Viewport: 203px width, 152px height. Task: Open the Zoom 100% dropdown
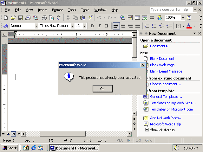(183, 18)
